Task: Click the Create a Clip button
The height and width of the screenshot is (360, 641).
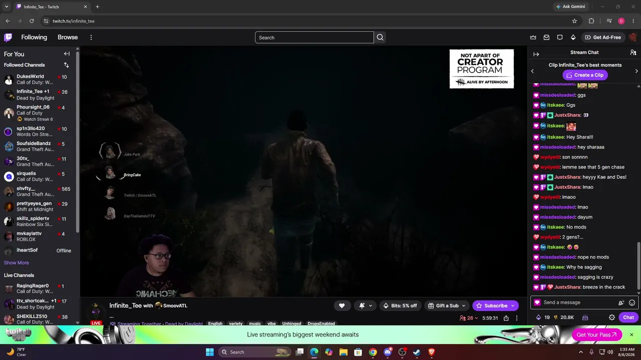Action: [584, 75]
